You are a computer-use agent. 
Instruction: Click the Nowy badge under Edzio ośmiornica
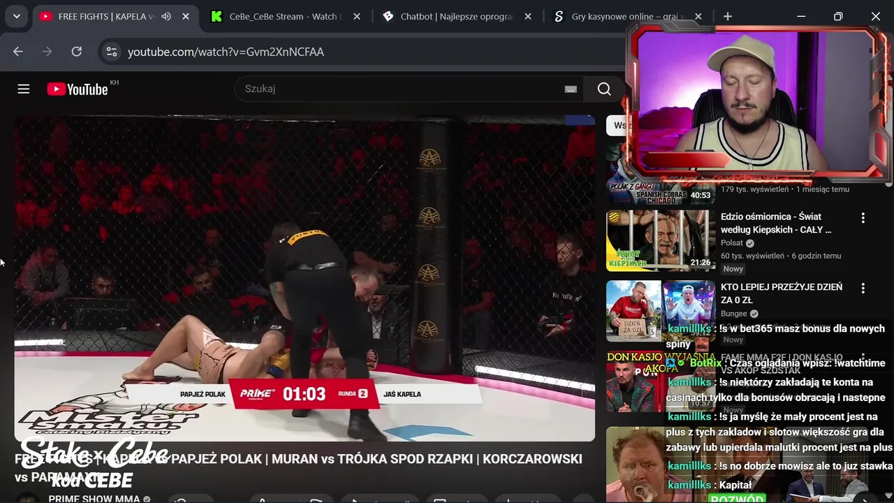733,269
